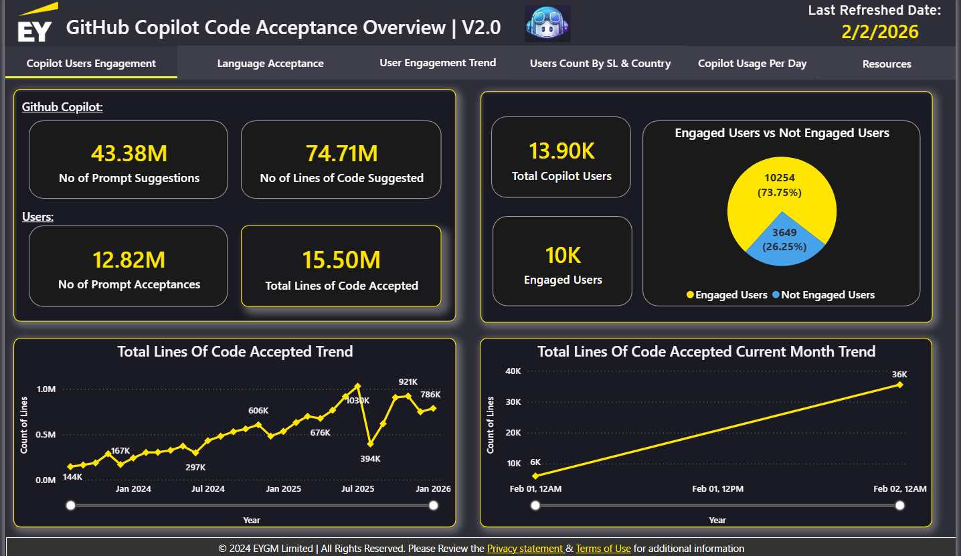This screenshot has height=556, width=961.
Task: Open Users Count By SL & Country tab
Action: 600,64
